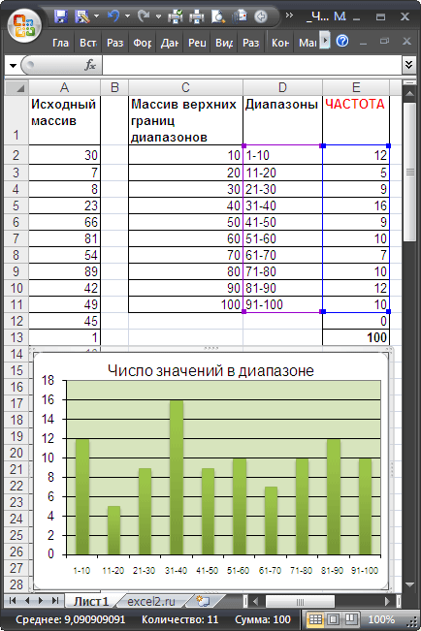Click the insert function fx icon
The width and height of the screenshot is (421, 631).
90,65
